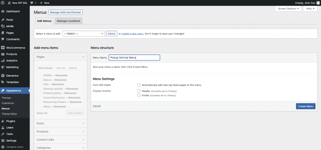Click the Plugins icon in sidebar
Screen dimensions: 321x150
[x=3, y=121]
